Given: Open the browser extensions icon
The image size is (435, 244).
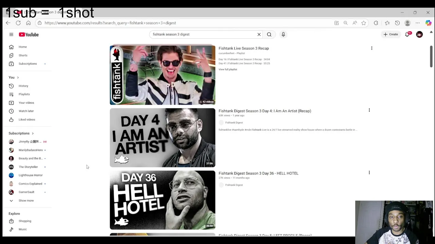Looking at the screenshot, I should (376, 23).
